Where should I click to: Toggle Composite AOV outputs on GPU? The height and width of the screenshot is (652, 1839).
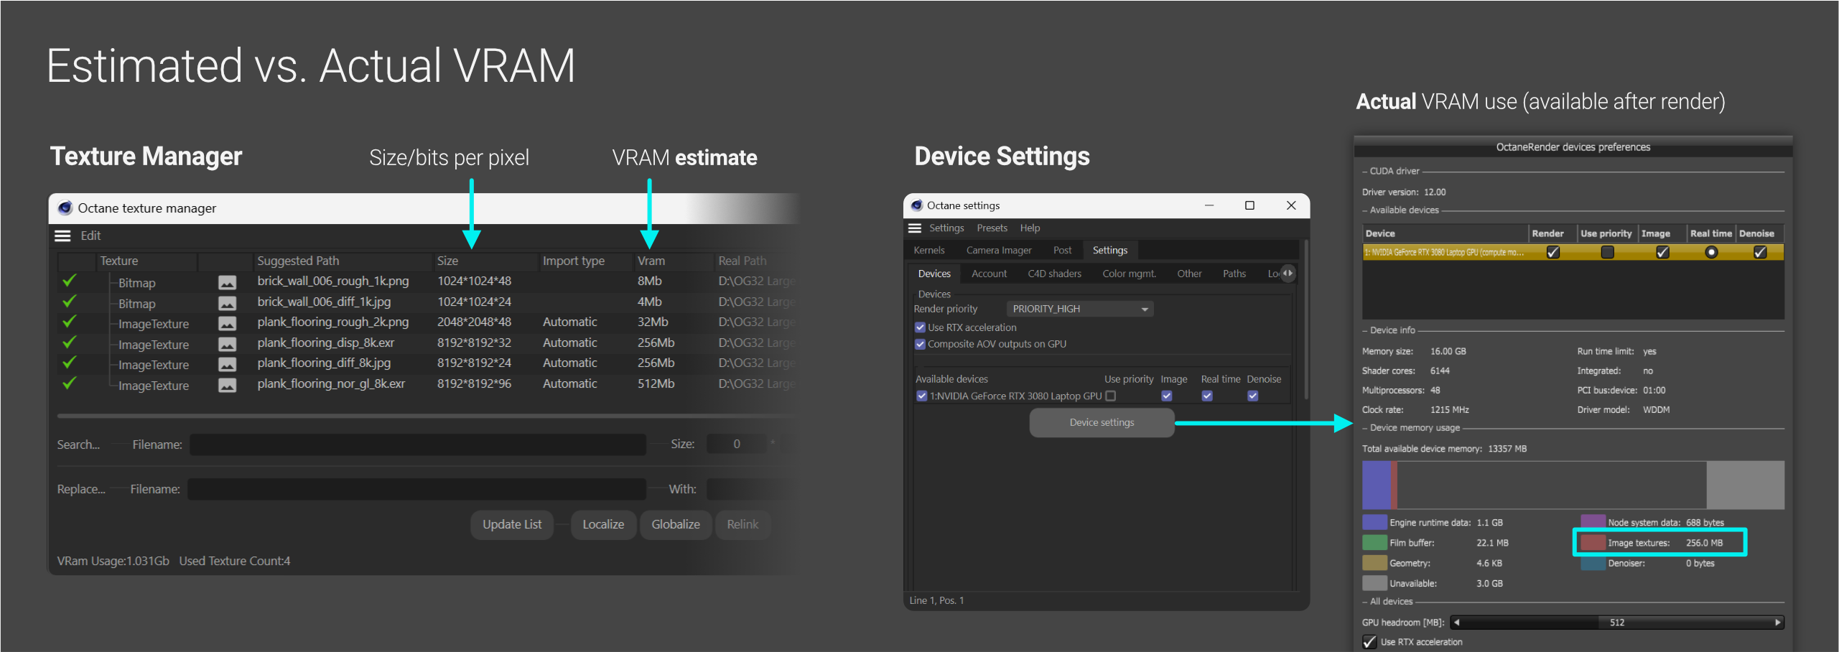pyautogui.click(x=920, y=344)
